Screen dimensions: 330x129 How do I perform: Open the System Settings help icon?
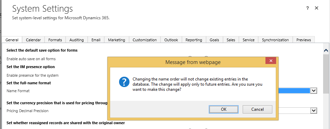click(308, 8)
